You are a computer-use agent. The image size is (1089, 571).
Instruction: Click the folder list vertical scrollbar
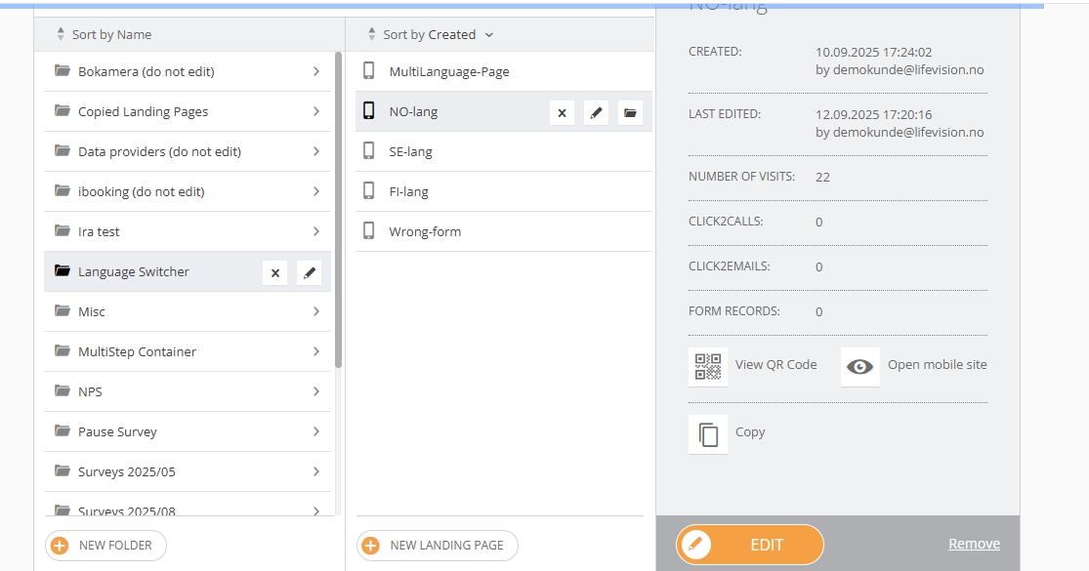338,210
